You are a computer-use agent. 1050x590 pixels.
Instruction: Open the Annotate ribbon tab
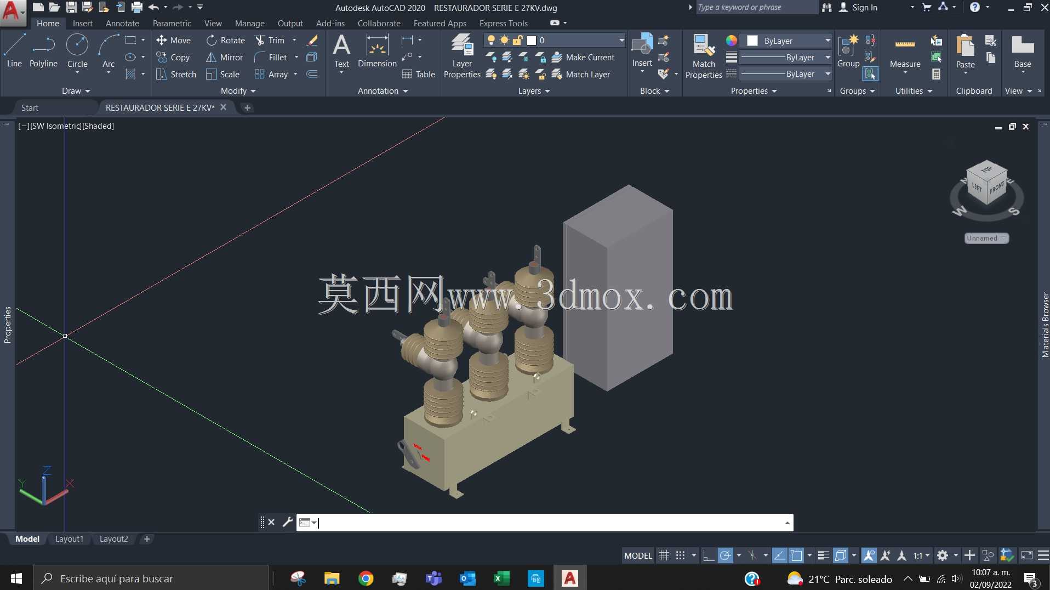tap(122, 23)
